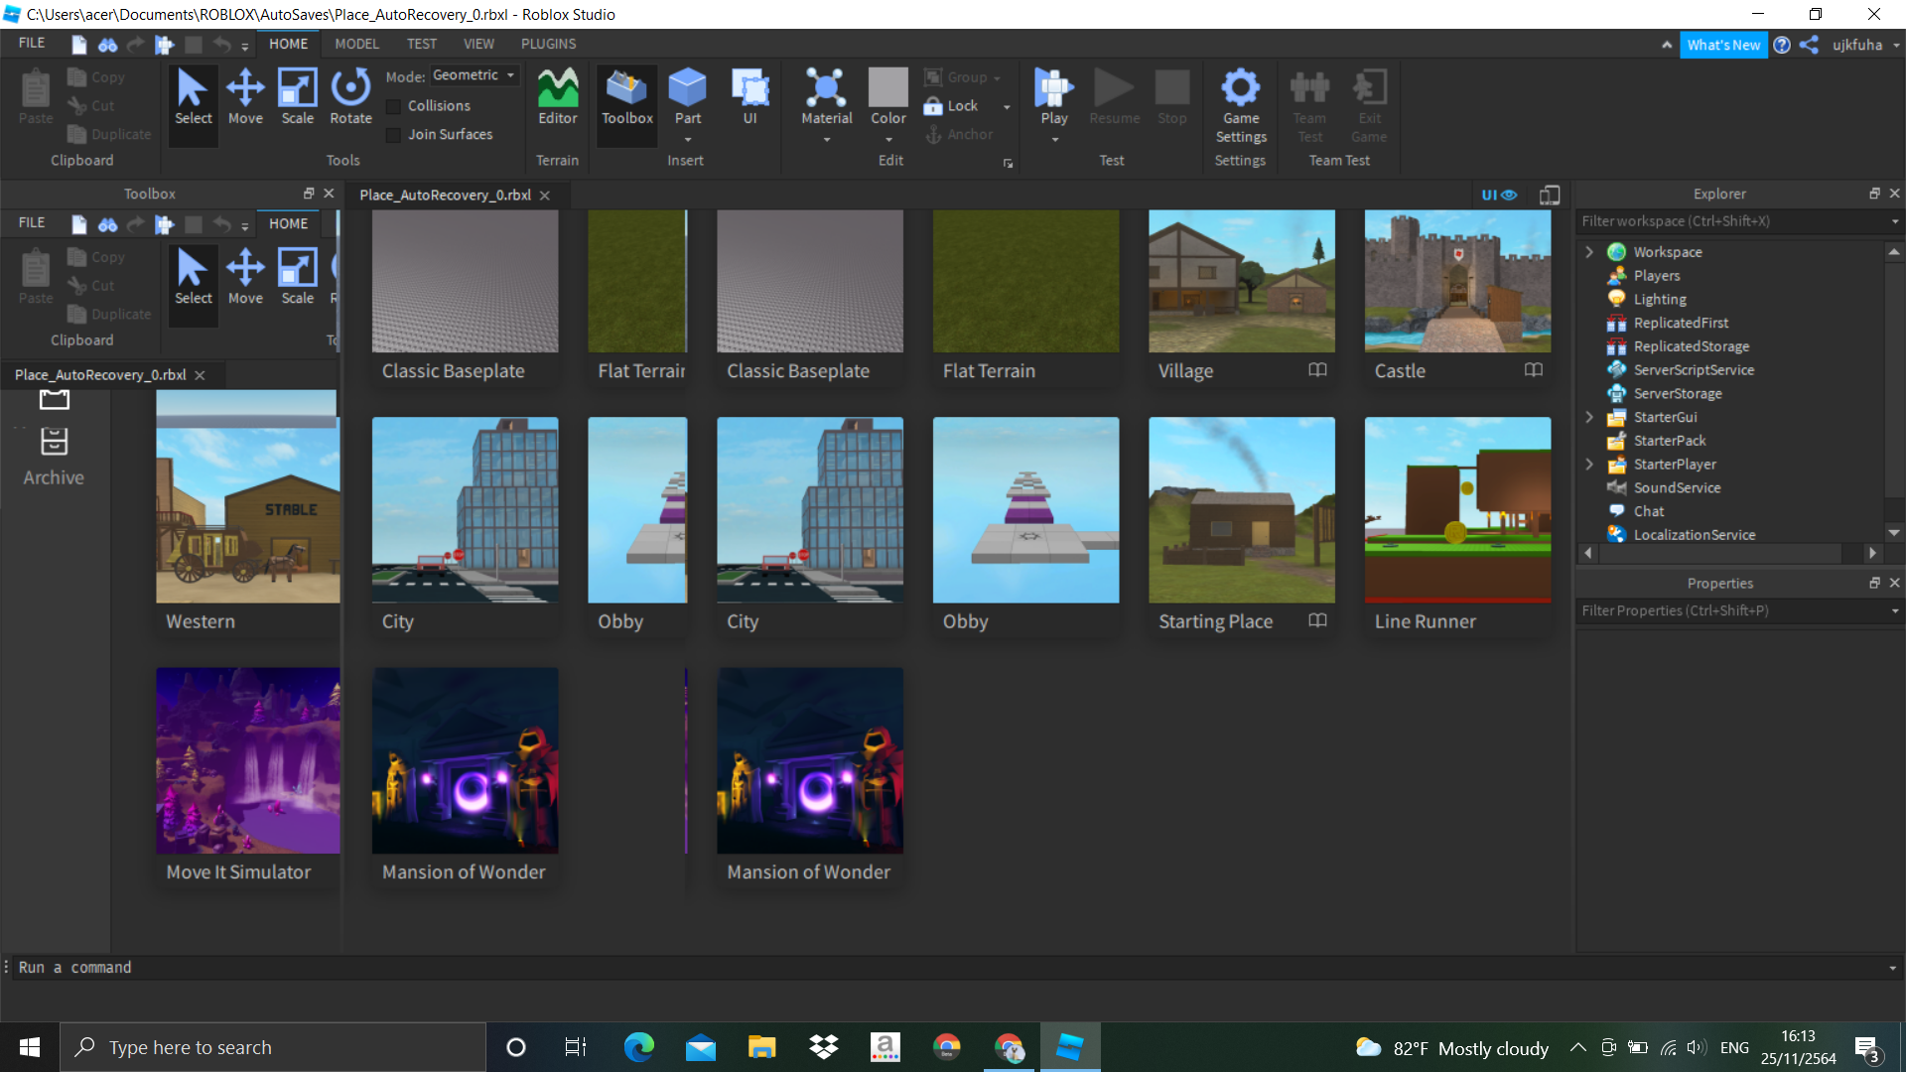Screen dimensions: 1906x1072
Task: Insert a Part
Action: click(x=687, y=97)
